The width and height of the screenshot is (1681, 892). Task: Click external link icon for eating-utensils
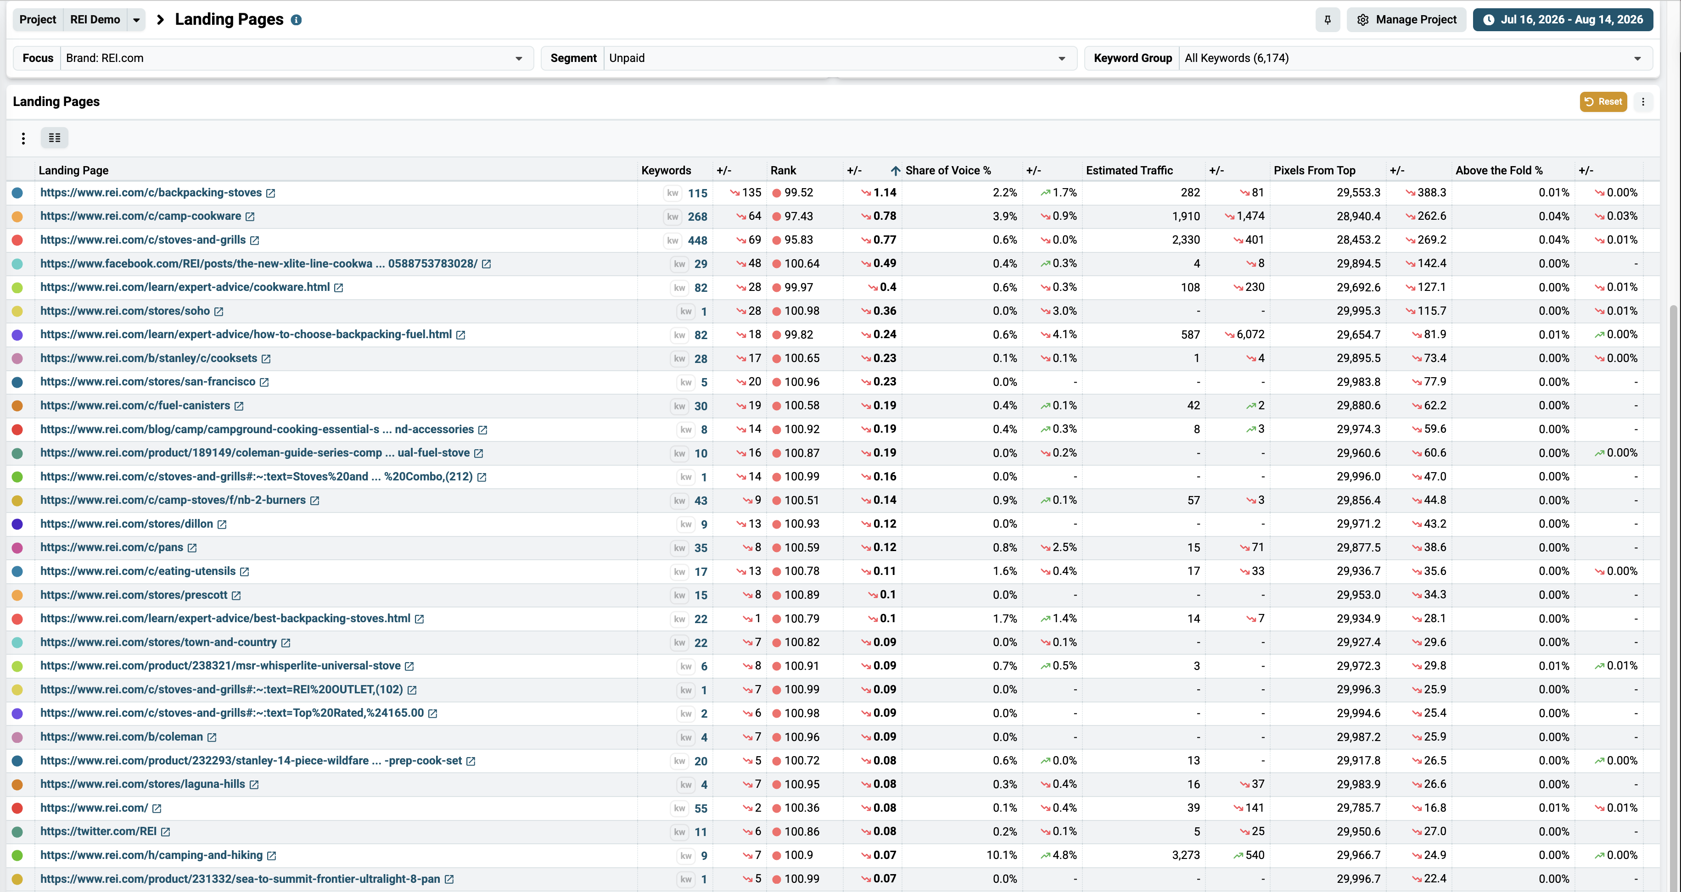pos(245,572)
